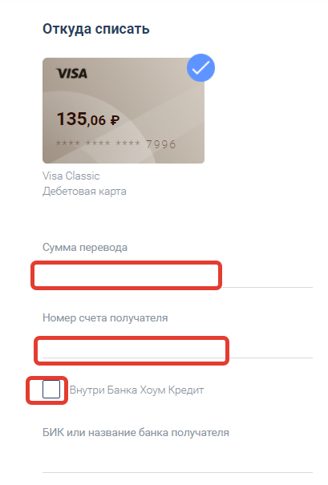The image size is (328, 485).
Task: Focus the "Номер счета получателя" input field
Action: [x=177, y=350]
